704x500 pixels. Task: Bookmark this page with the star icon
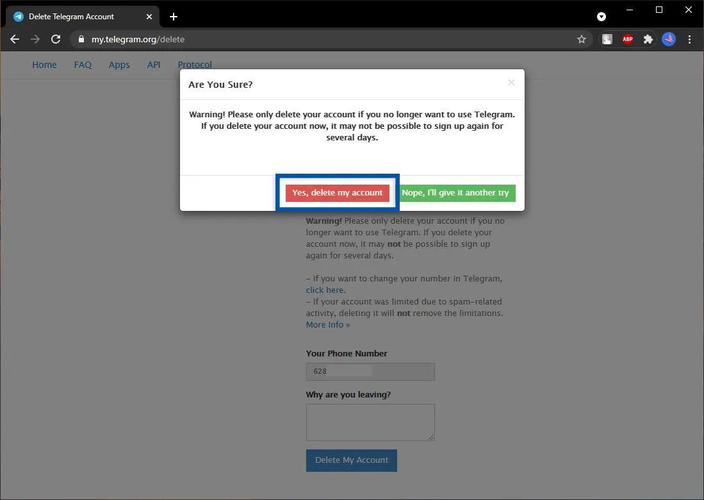click(581, 39)
